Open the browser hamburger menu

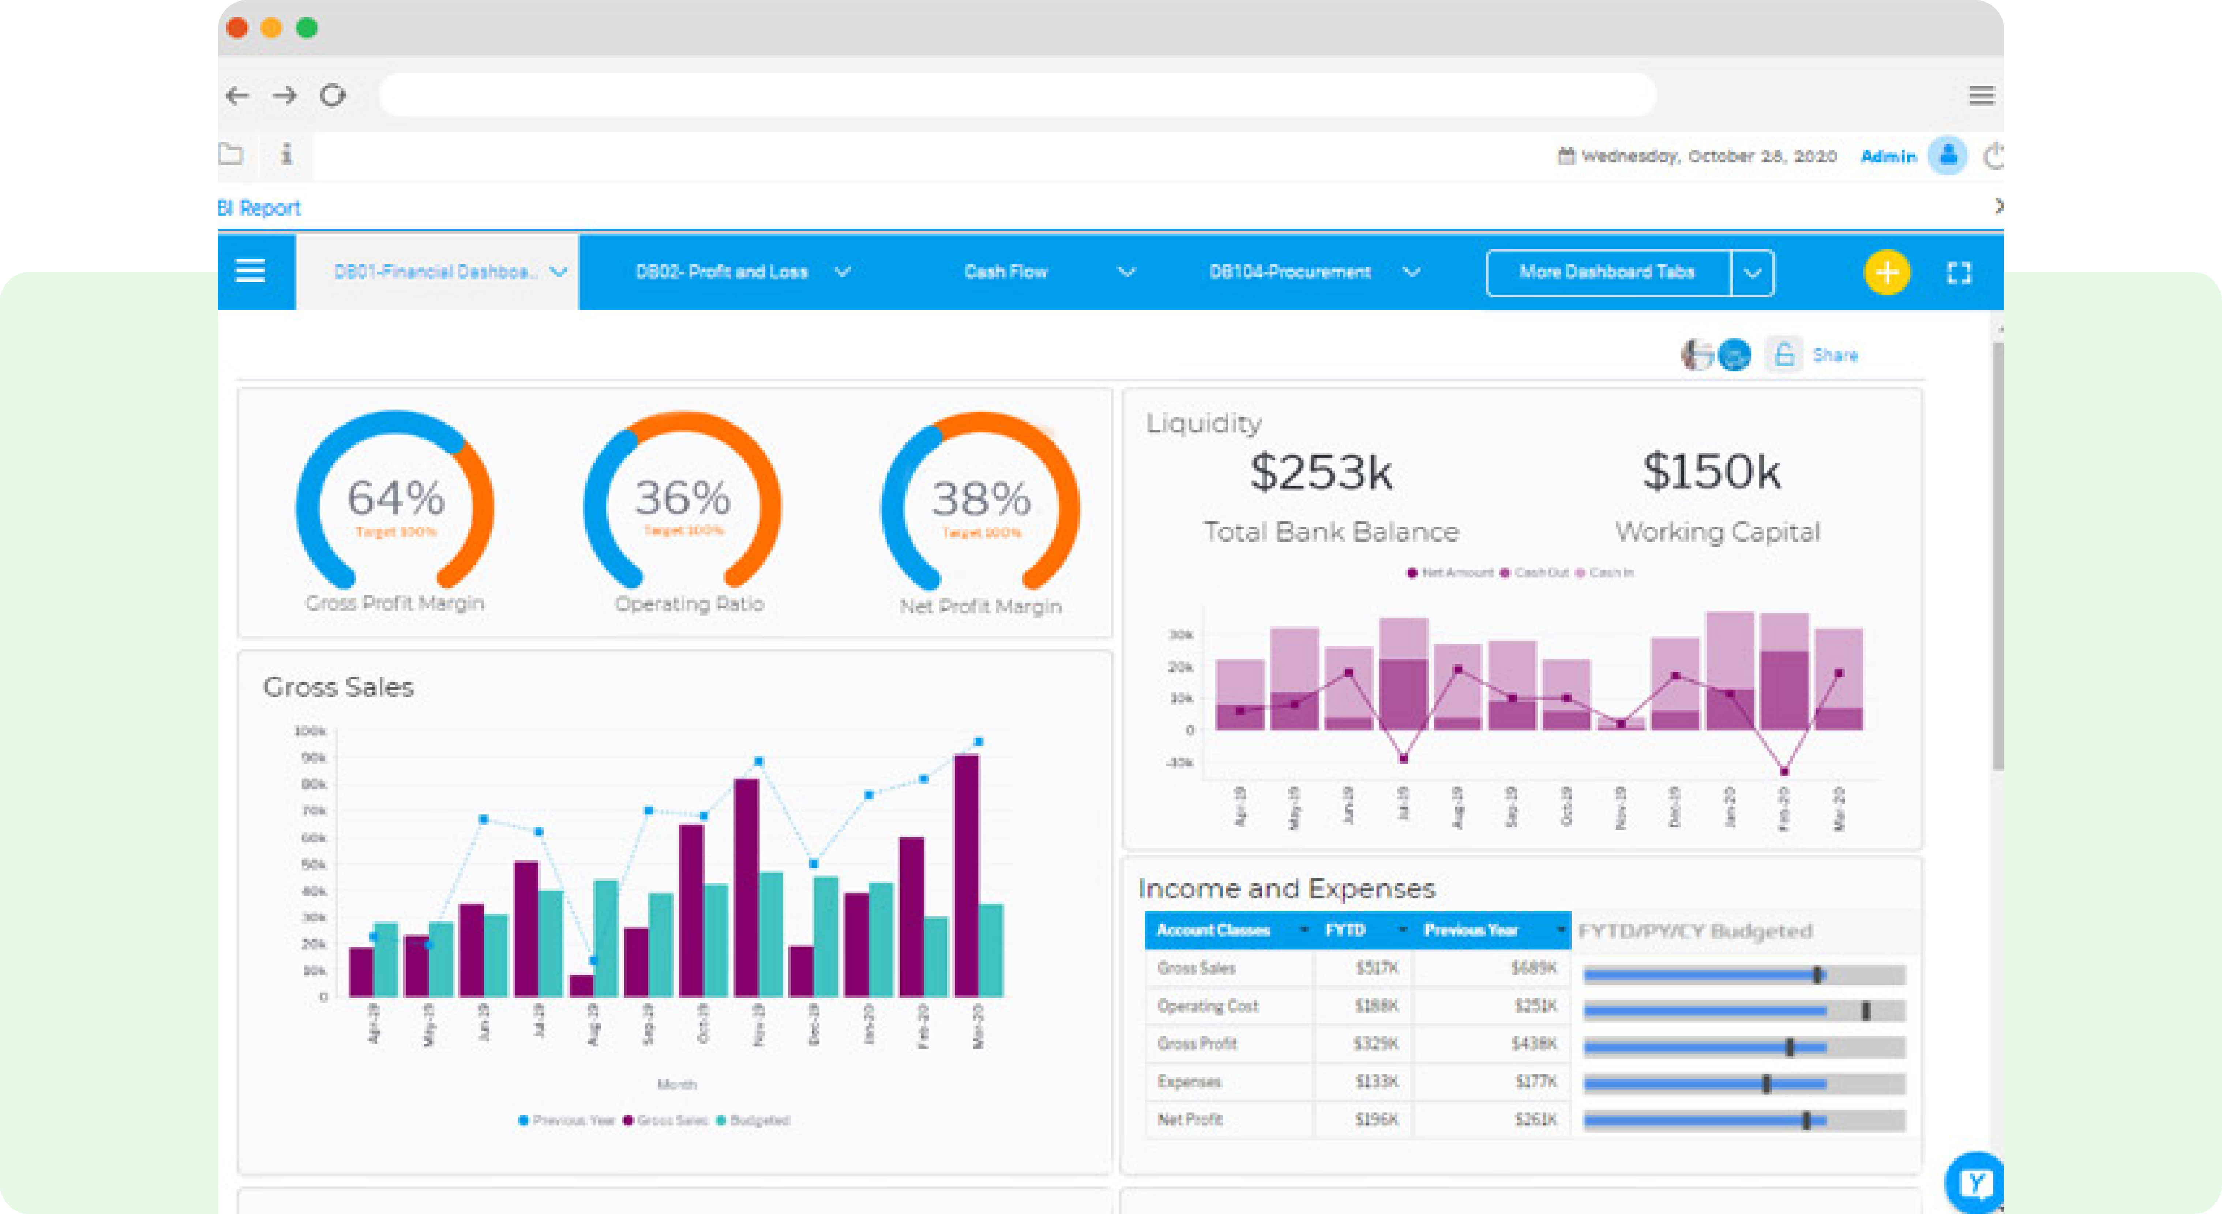click(1981, 96)
